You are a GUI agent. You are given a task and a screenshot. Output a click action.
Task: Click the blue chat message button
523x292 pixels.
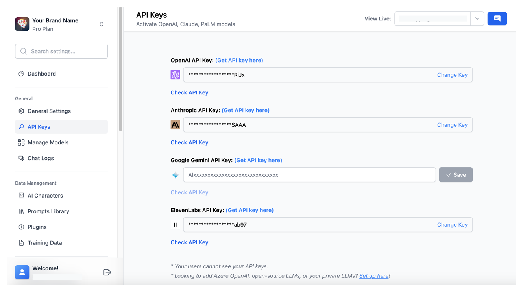(x=497, y=18)
